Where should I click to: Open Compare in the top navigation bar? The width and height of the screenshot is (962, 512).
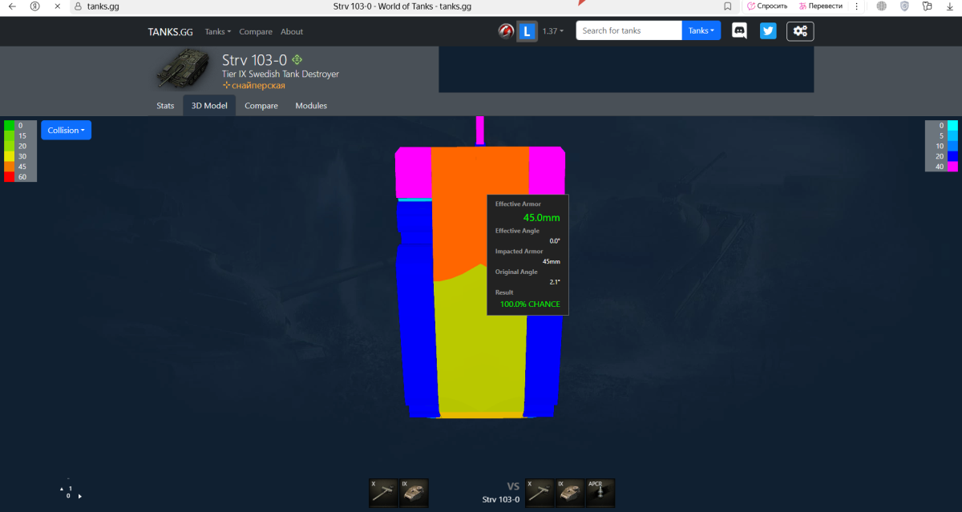click(256, 32)
